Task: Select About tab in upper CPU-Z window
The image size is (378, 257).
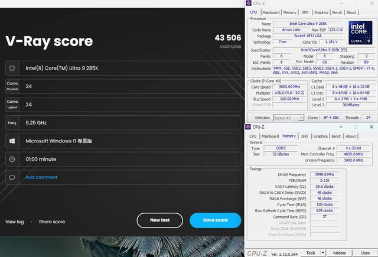Action: pyautogui.click(x=351, y=12)
